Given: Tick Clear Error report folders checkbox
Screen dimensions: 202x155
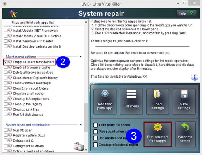Looking at the screenshot, I should pyautogui.click(x=6, y=88).
